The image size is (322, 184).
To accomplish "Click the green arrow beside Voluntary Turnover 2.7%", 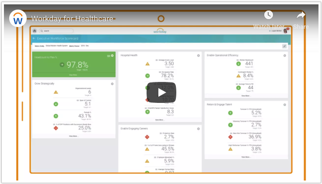I will point(231,125).
